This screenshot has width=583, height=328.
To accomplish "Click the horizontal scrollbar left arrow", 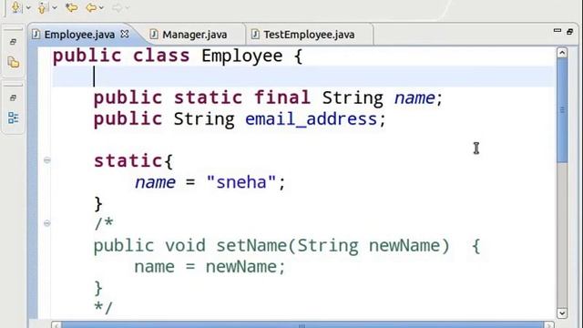I will point(56,325).
